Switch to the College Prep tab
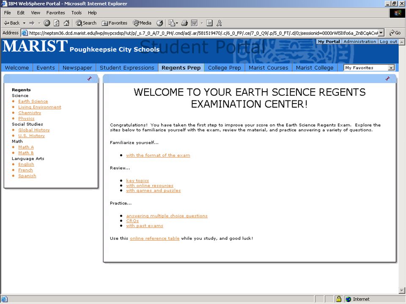 point(225,68)
